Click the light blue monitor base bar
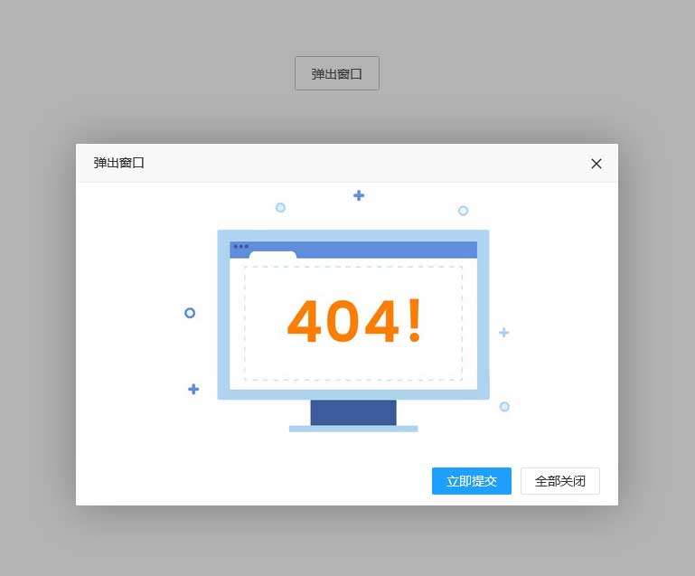 pos(353,429)
